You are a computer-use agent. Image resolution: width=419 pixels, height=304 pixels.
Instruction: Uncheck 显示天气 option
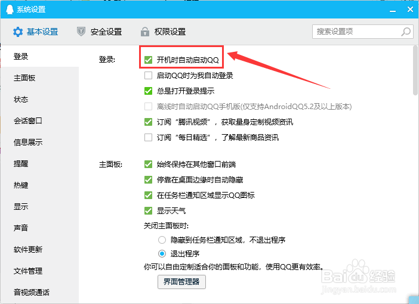pyautogui.click(x=148, y=210)
